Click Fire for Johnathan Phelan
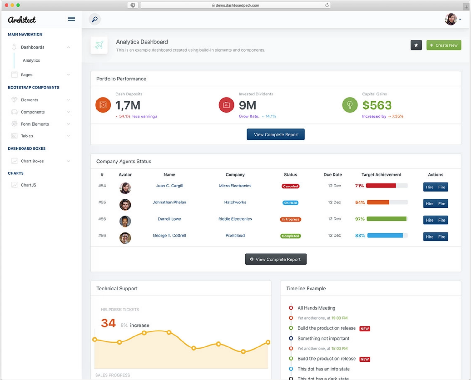 click(442, 204)
